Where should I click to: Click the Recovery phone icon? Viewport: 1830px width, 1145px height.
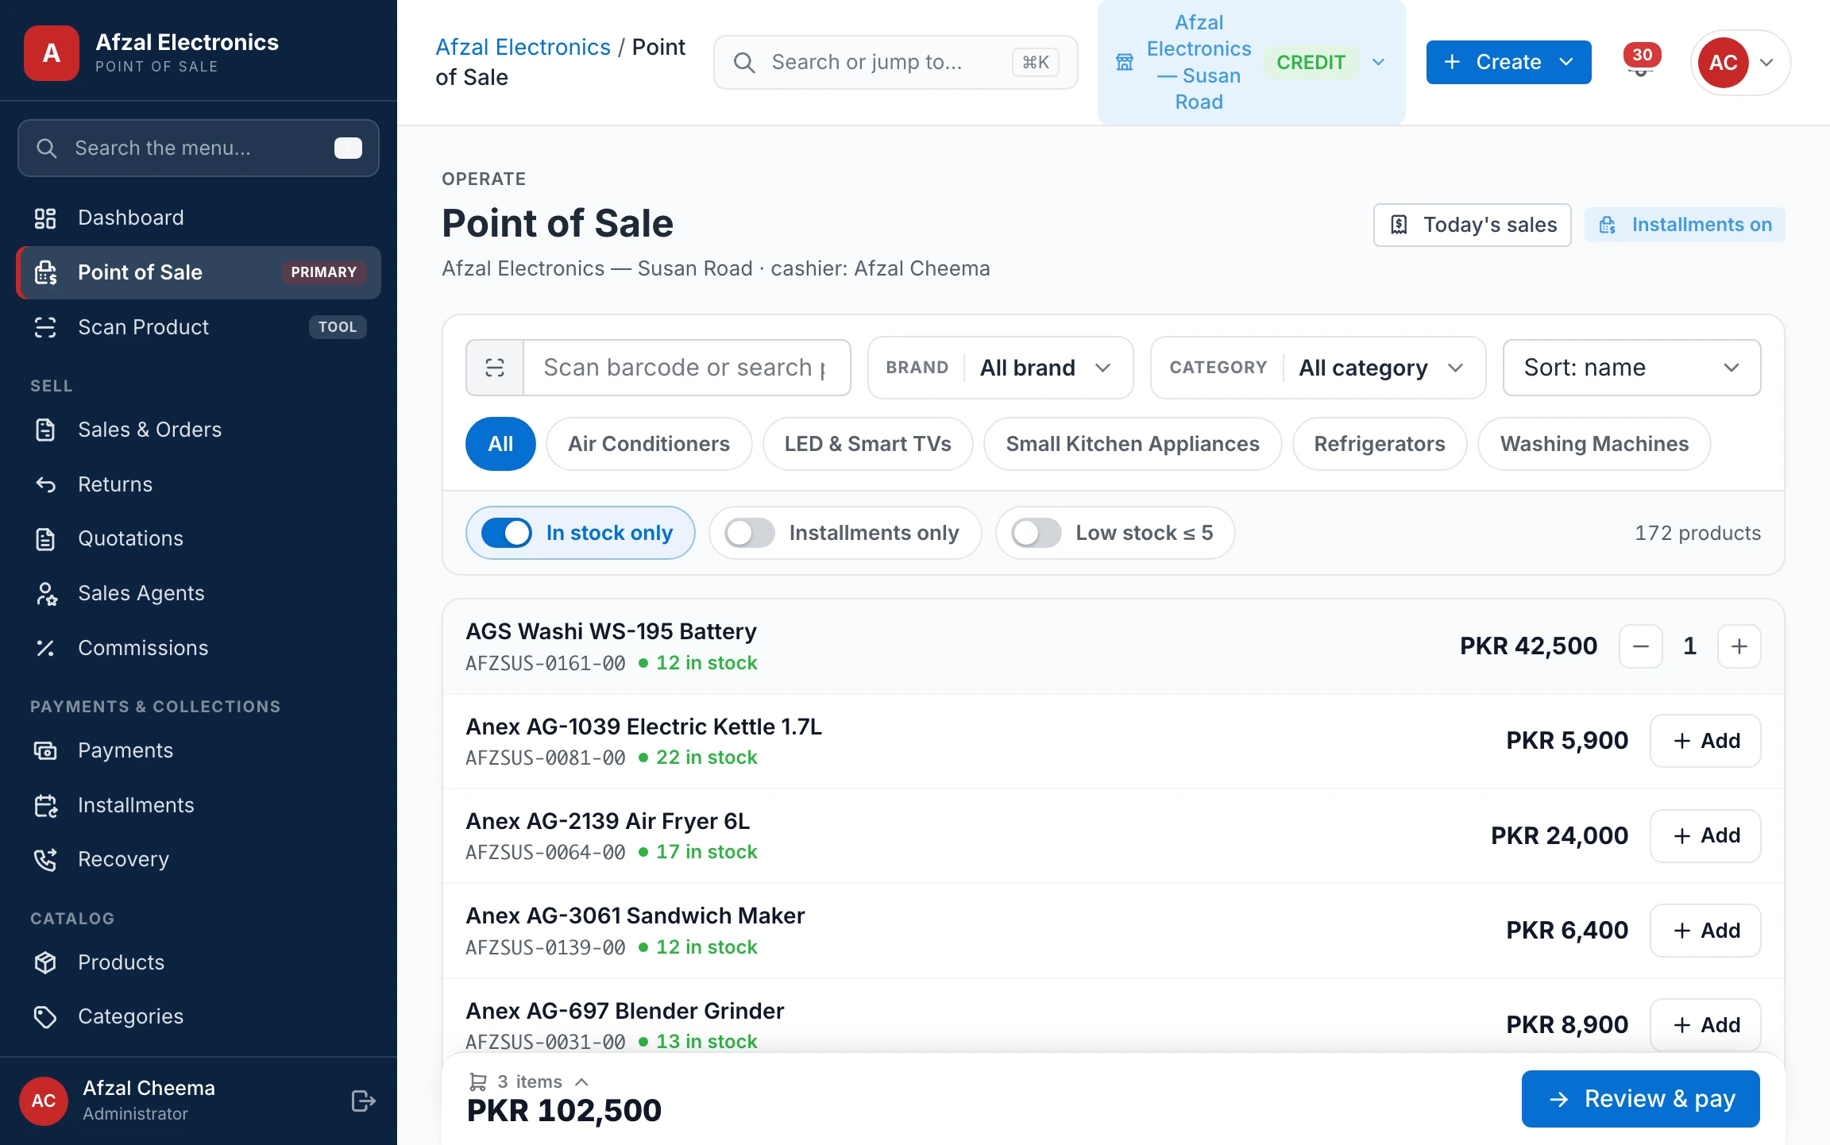(45, 859)
